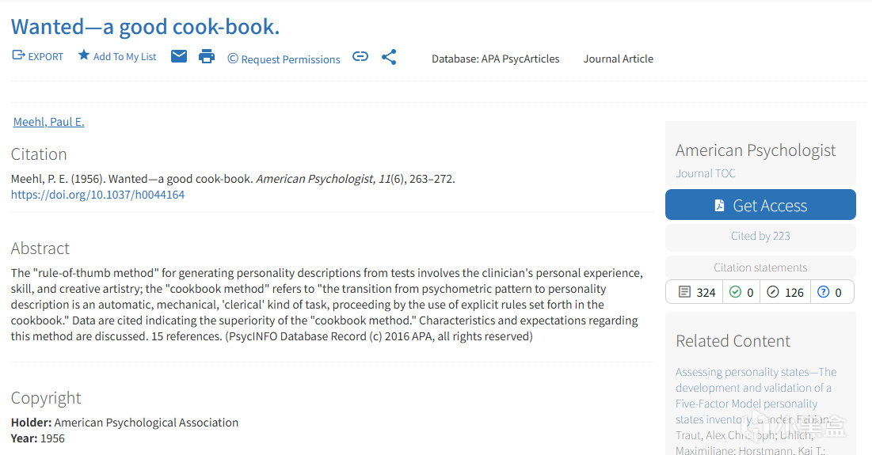Open the share icon menu
The height and width of the screenshot is (455, 872).
pyautogui.click(x=389, y=57)
